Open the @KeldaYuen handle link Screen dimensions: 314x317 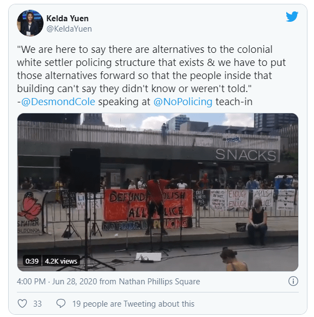[69, 29]
